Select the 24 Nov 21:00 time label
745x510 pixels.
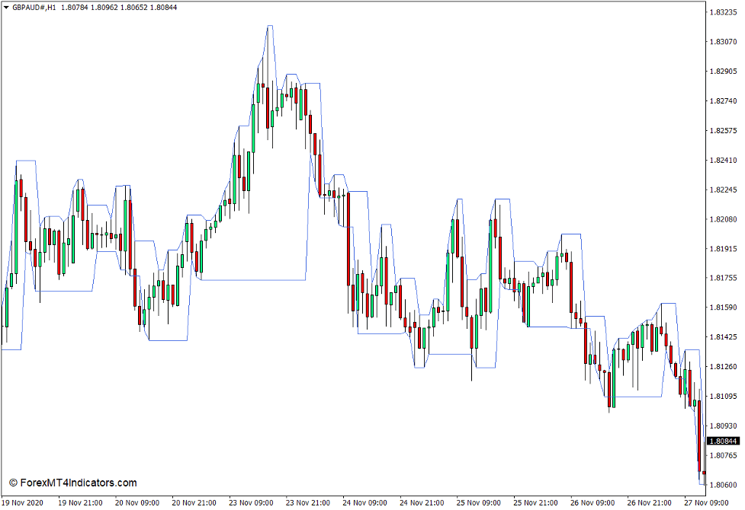[422, 502]
